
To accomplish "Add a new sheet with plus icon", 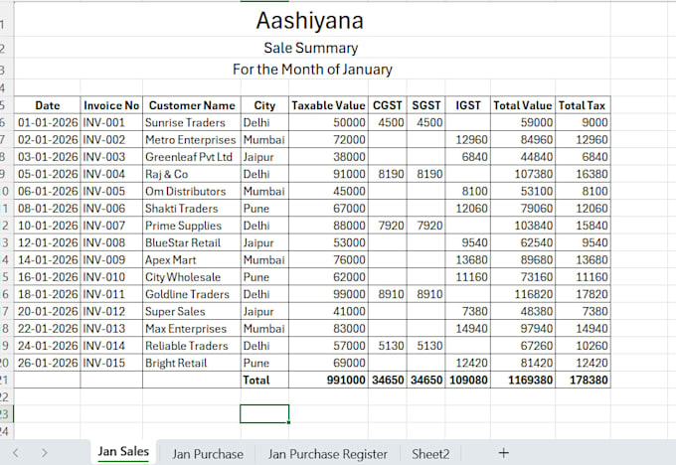I will point(503,453).
